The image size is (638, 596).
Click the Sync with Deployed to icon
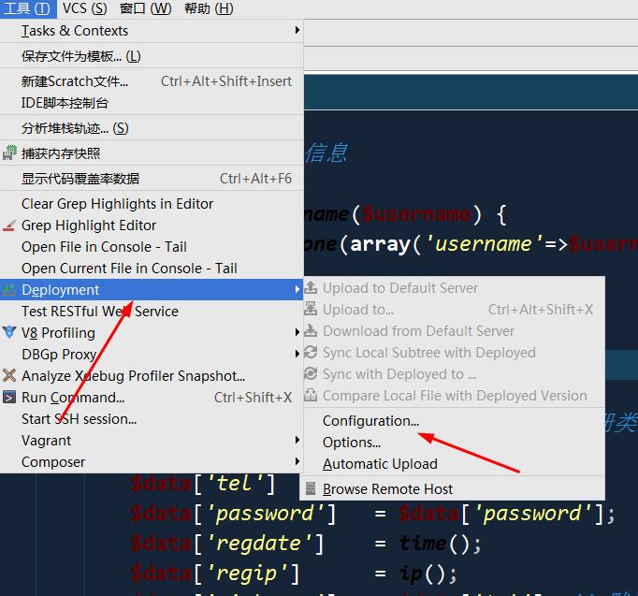(311, 374)
